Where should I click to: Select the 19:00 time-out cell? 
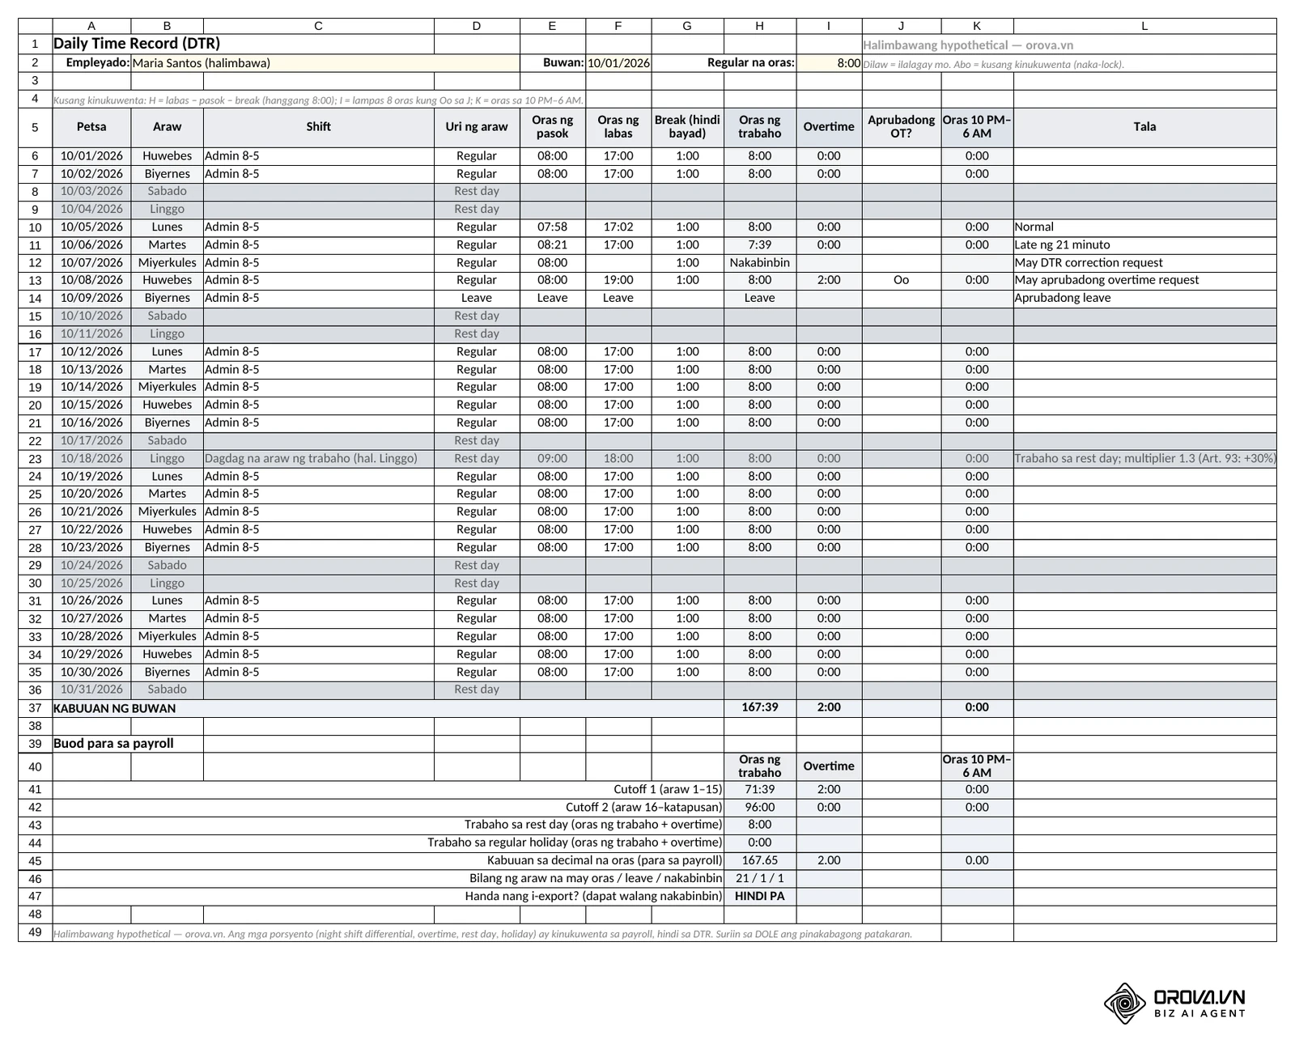tap(618, 280)
